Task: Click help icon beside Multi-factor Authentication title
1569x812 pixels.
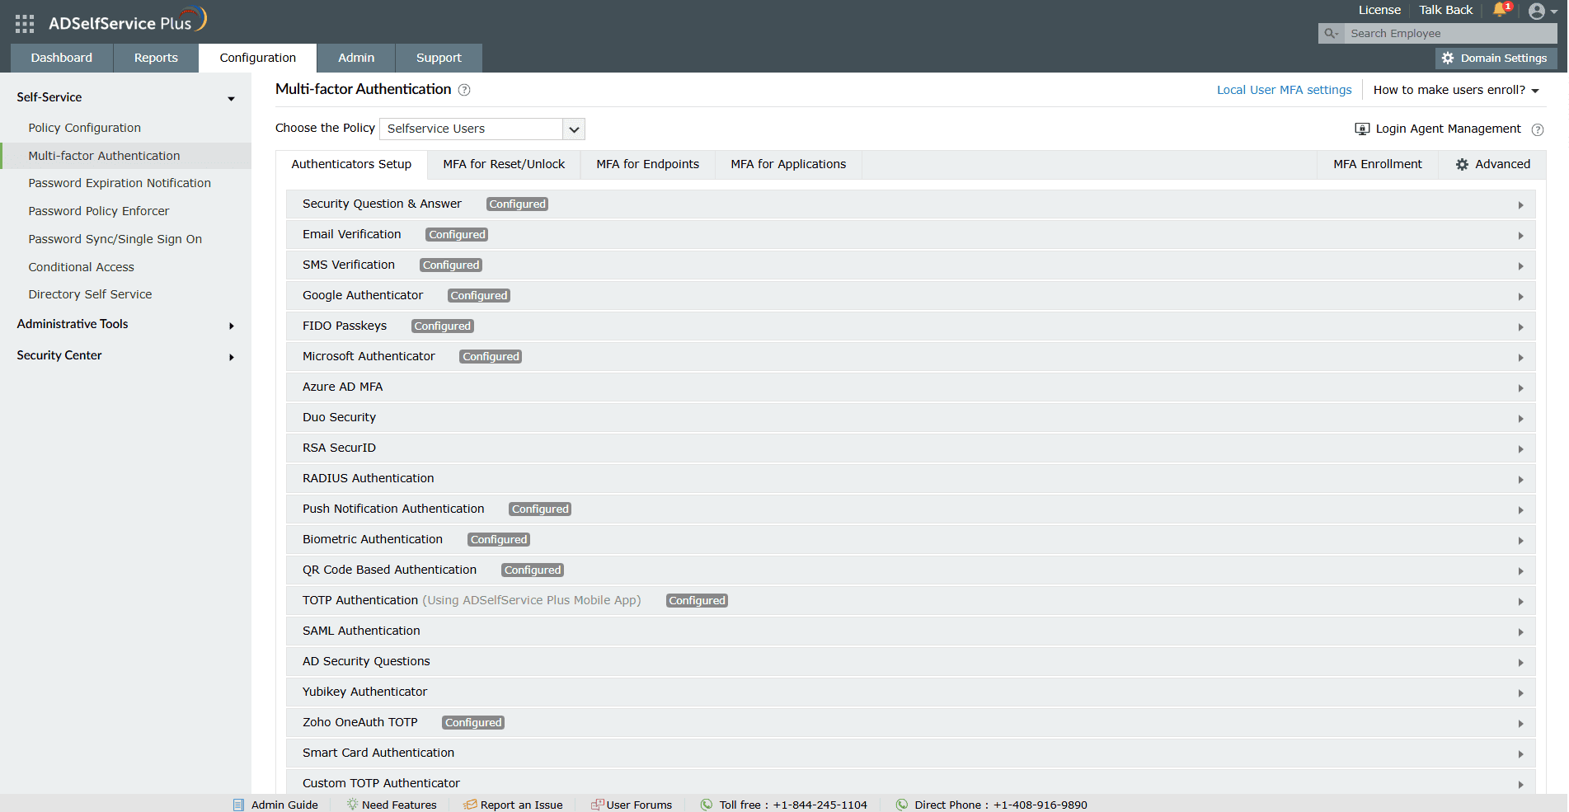Action: (464, 90)
